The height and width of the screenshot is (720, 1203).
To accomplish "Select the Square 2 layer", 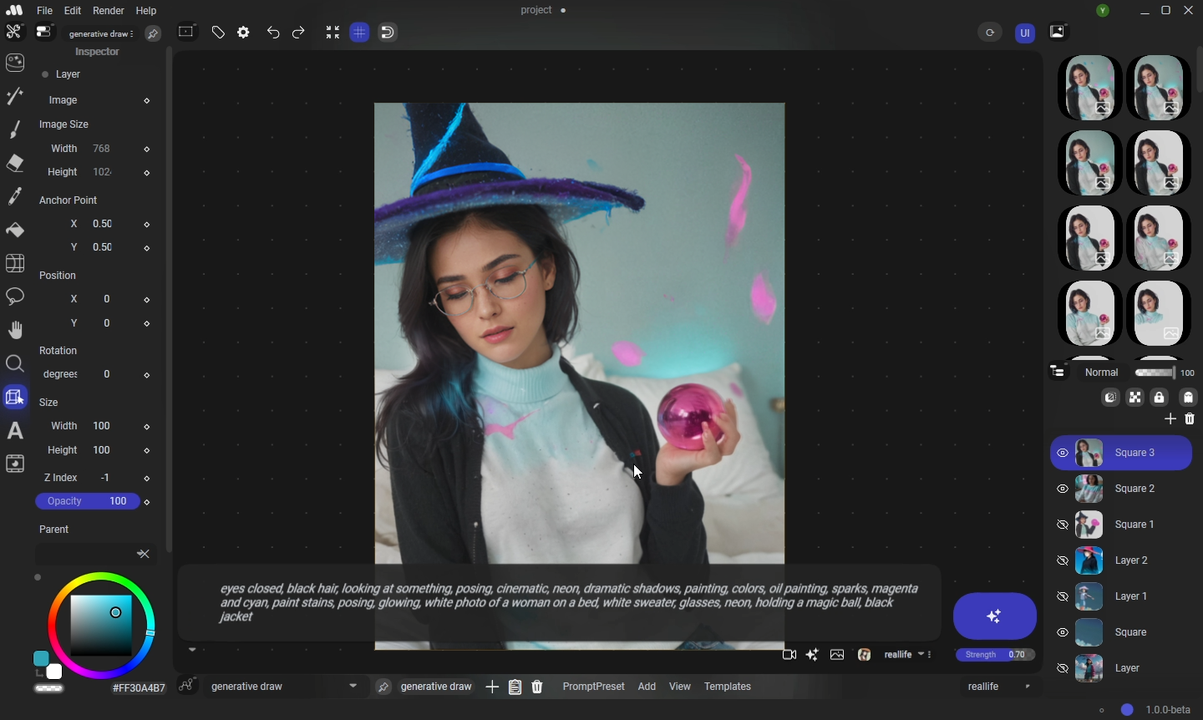I will click(1134, 489).
